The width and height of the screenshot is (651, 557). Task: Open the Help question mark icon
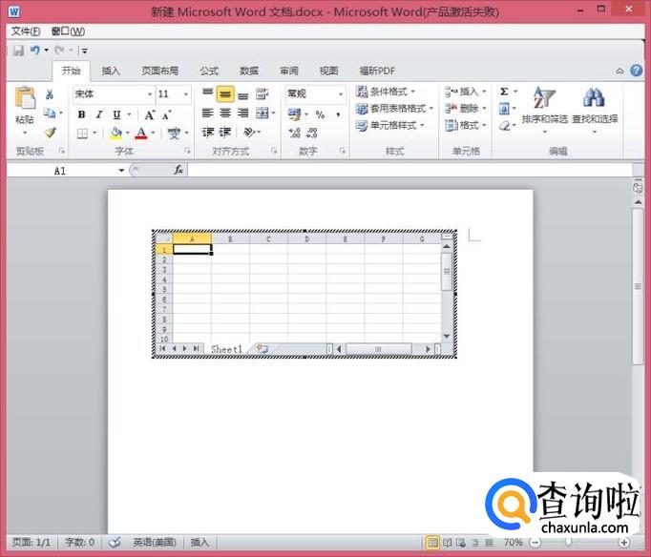click(636, 71)
